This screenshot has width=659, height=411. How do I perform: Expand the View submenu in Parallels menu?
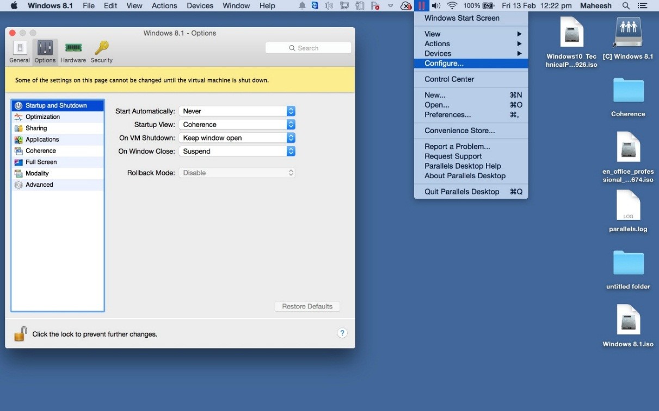point(471,34)
